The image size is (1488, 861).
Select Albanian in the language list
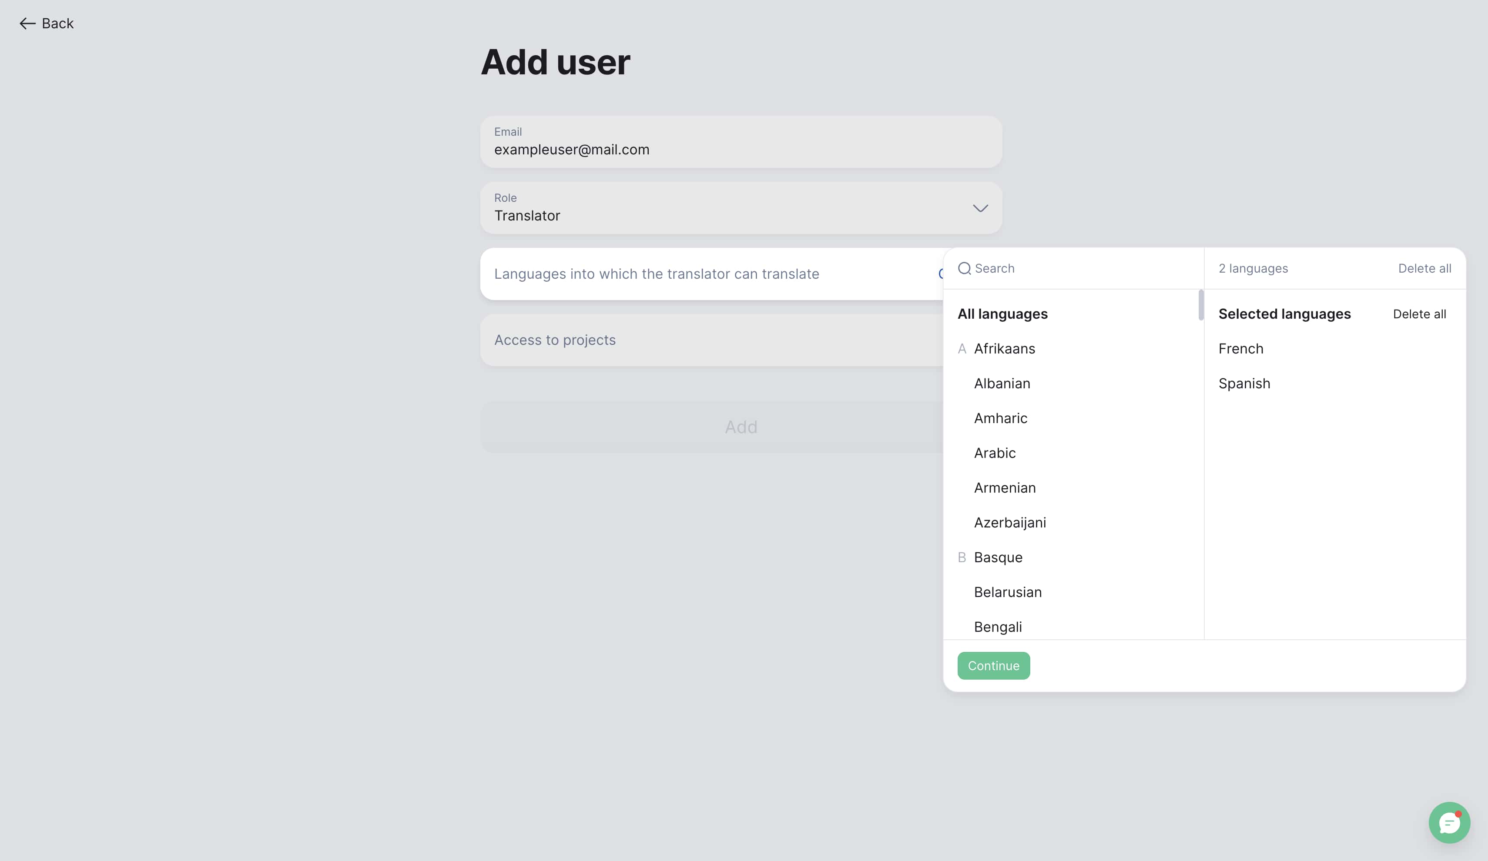1002,384
